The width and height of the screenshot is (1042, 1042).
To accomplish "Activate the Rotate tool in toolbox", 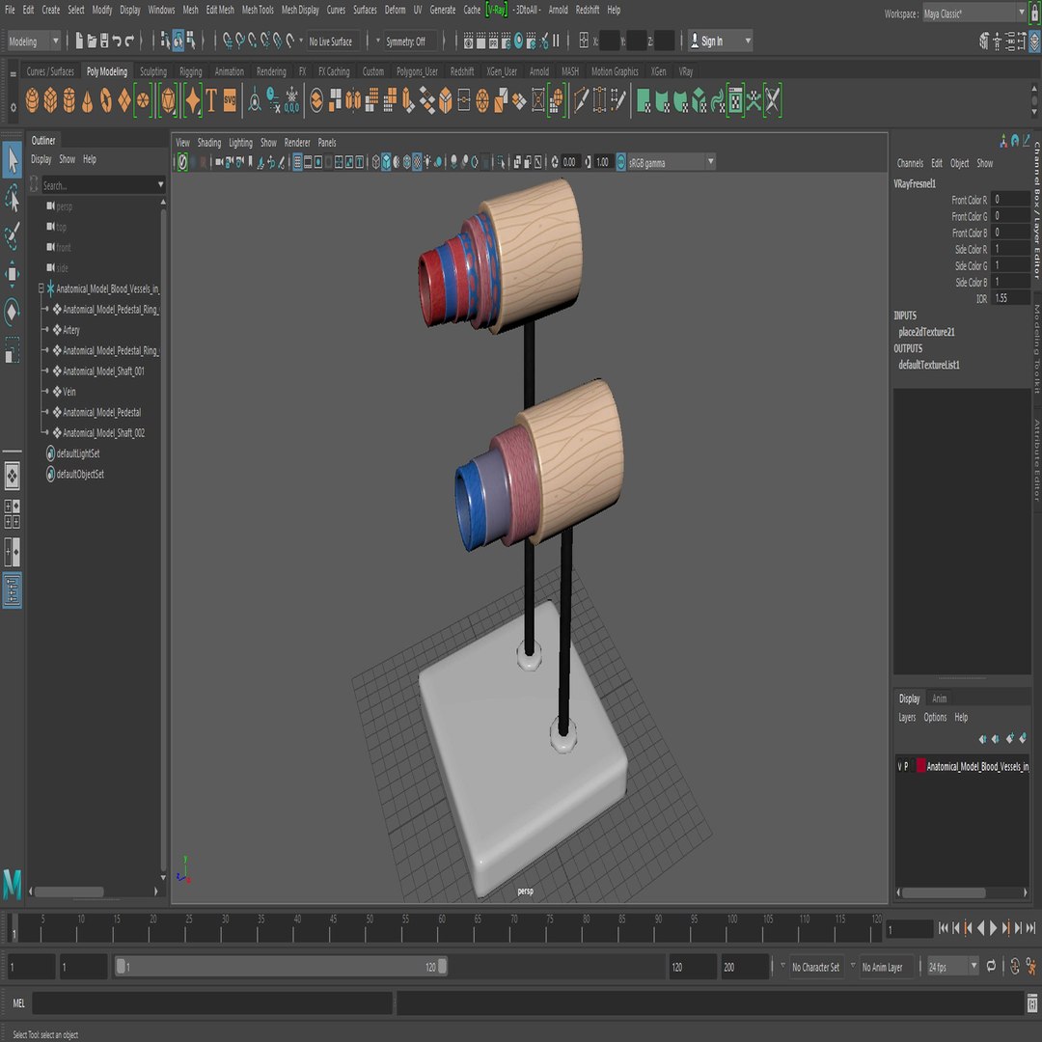I will tap(12, 312).
